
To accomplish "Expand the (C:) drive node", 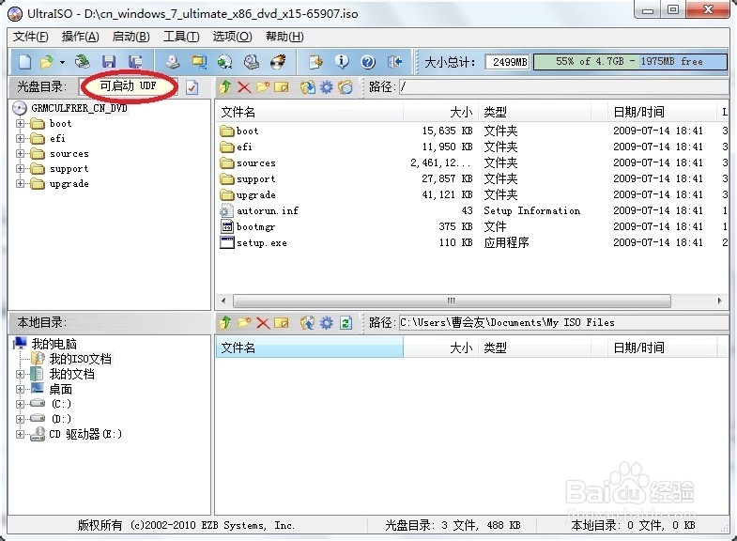I will click(20, 404).
